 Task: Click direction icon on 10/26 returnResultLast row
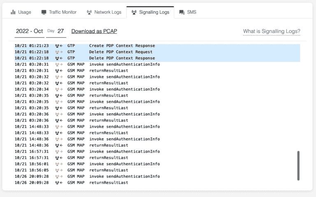tap(59, 183)
